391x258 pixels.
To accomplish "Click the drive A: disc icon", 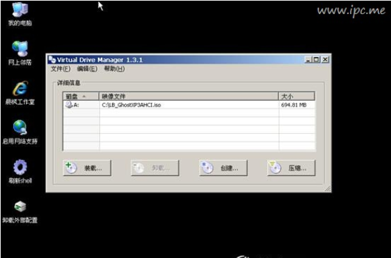I will [69, 105].
